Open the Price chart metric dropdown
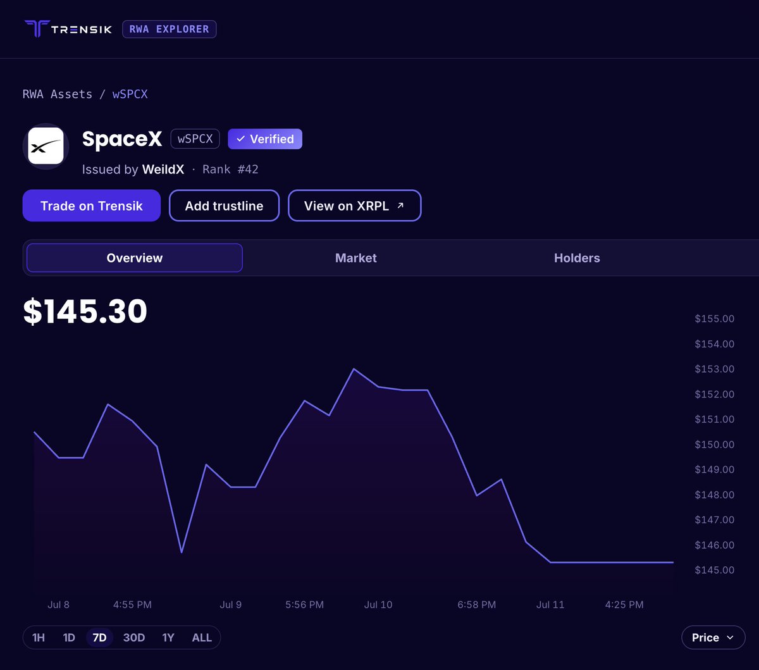 [x=713, y=638]
